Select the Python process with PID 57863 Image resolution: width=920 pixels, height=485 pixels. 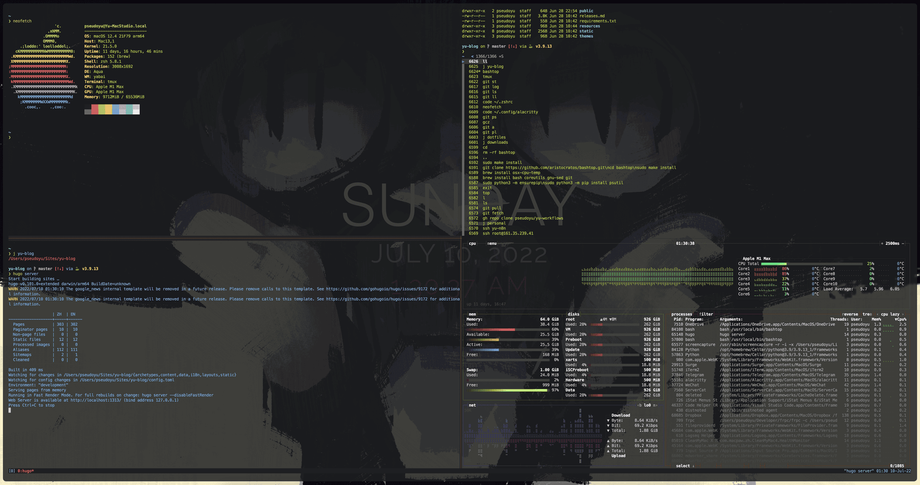[789, 355]
